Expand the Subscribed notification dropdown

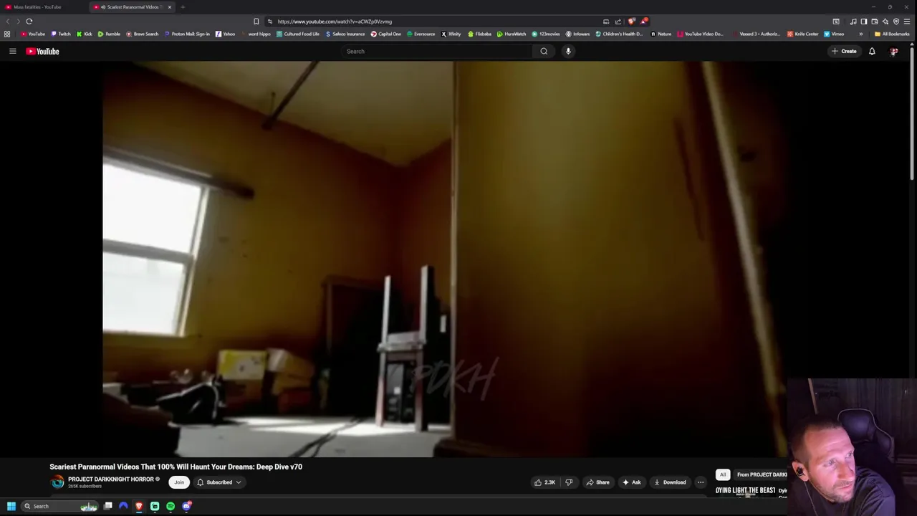point(219,482)
